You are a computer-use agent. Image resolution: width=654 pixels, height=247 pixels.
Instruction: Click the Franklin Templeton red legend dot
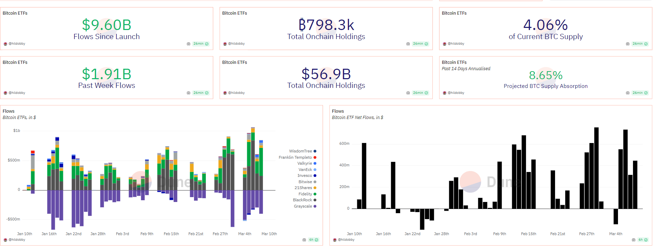pos(315,158)
